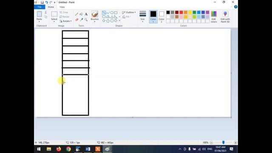This screenshot has width=272, height=153.
Task: Expand the Shapes gallery more arrow
Action: click(x=119, y=21)
